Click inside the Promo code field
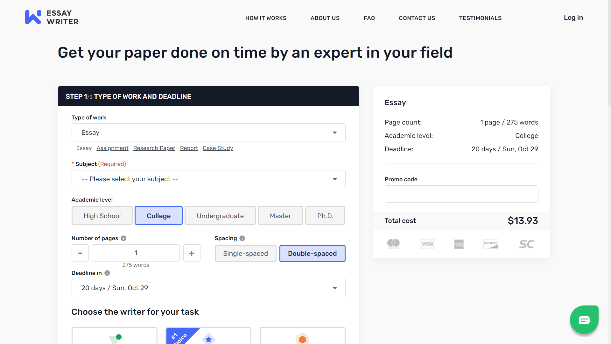This screenshot has width=611, height=344. pos(461,194)
